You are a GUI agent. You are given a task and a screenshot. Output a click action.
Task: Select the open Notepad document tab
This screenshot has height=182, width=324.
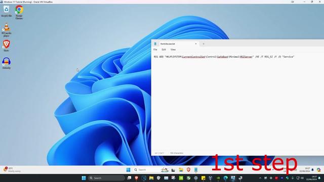176,44
